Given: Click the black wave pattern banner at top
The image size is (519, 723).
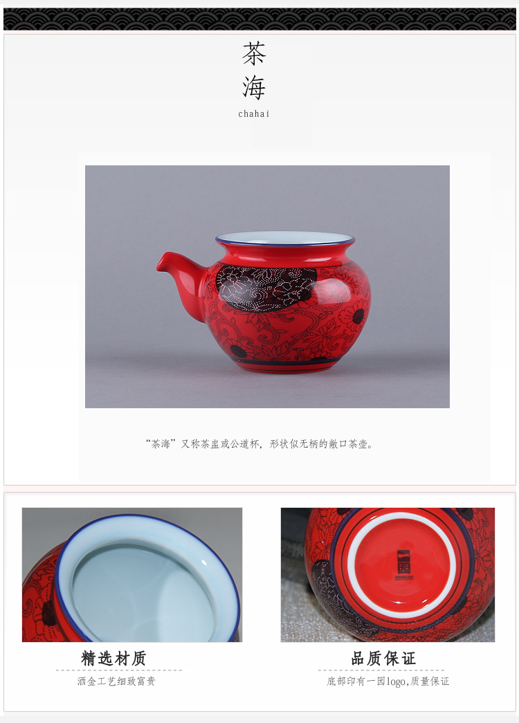Looking at the screenshot, I should click(259, 19).
